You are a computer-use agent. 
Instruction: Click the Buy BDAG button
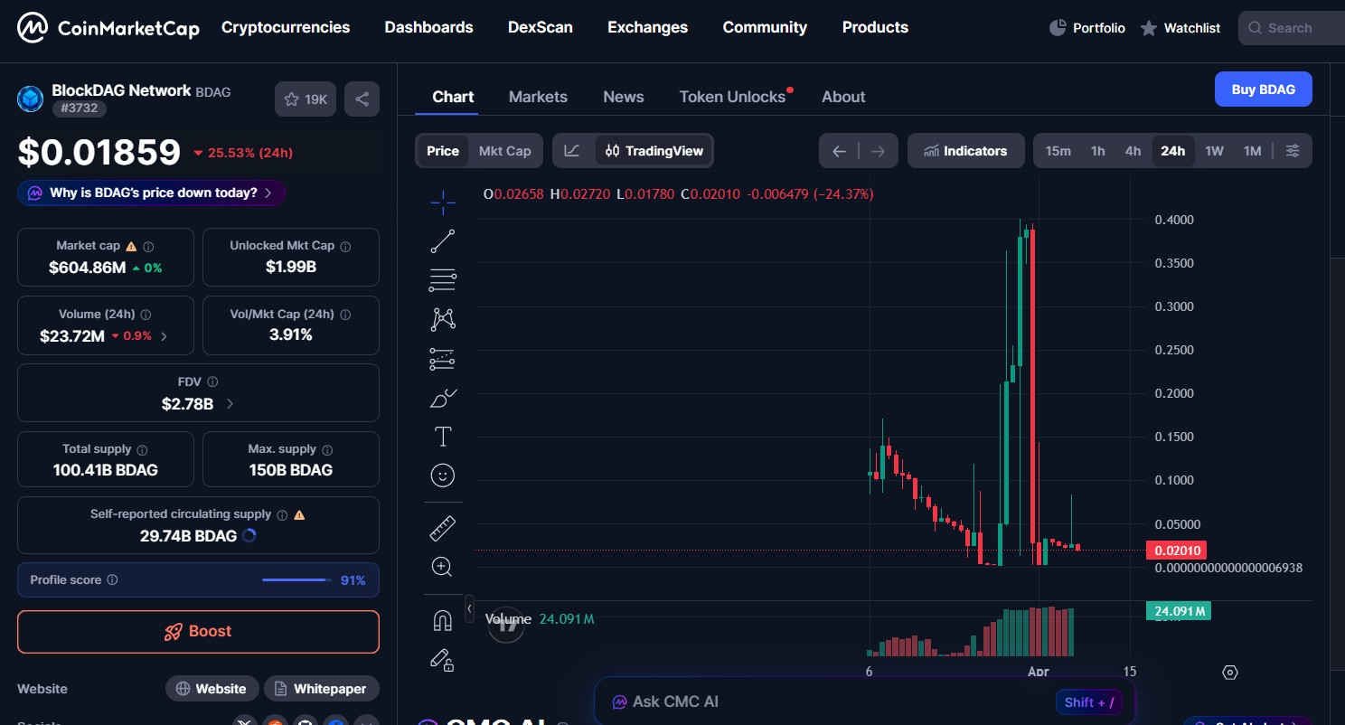click(x=1263, y=89)
